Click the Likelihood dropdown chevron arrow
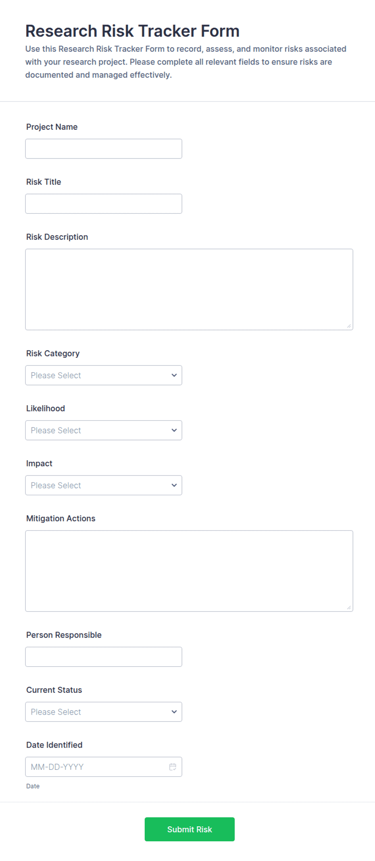 tap(174, 430)
